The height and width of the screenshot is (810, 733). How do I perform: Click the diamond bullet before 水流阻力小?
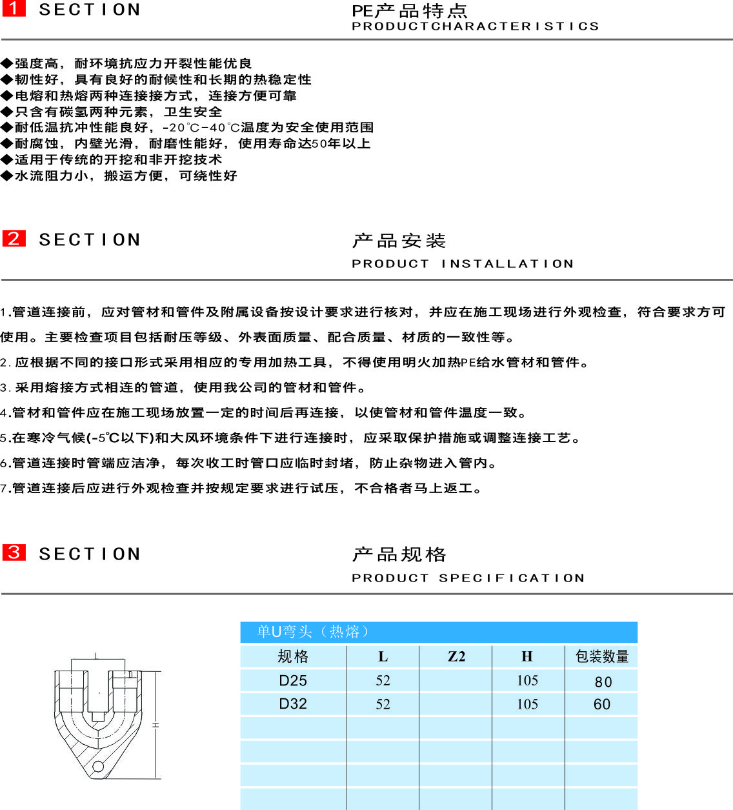tap(7, 176)
